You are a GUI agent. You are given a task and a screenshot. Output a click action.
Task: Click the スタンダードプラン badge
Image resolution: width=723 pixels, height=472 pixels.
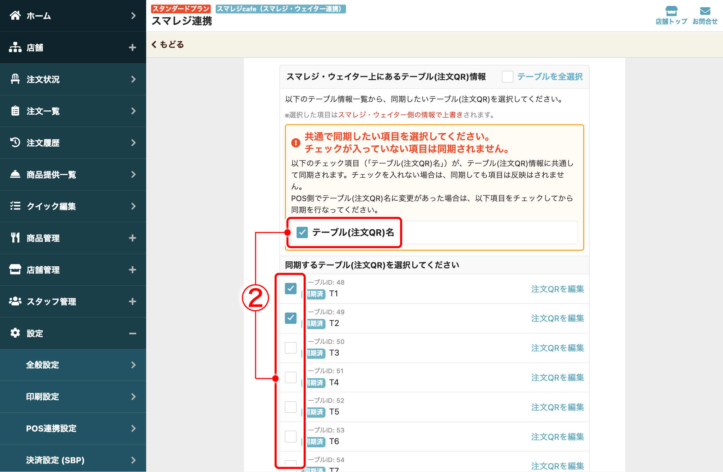(x=181, y=9)
